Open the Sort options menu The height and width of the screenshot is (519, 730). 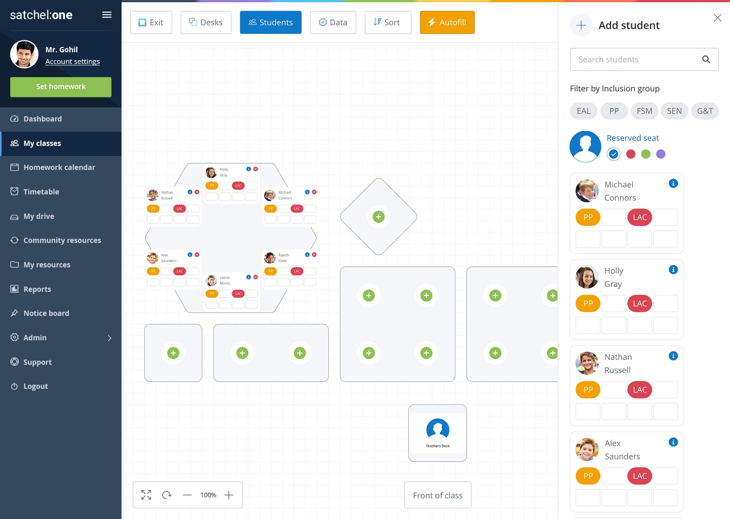[x=386, y=23]
